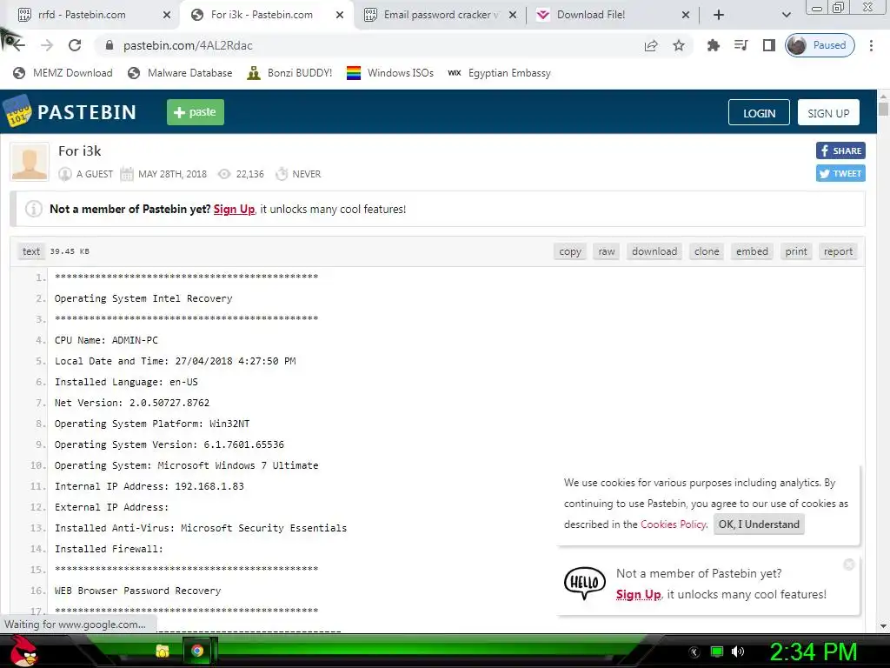This screenshot has width=890, height=668.
Task: Open Chrome from the taskbar
Action: [x=197, y=651]
